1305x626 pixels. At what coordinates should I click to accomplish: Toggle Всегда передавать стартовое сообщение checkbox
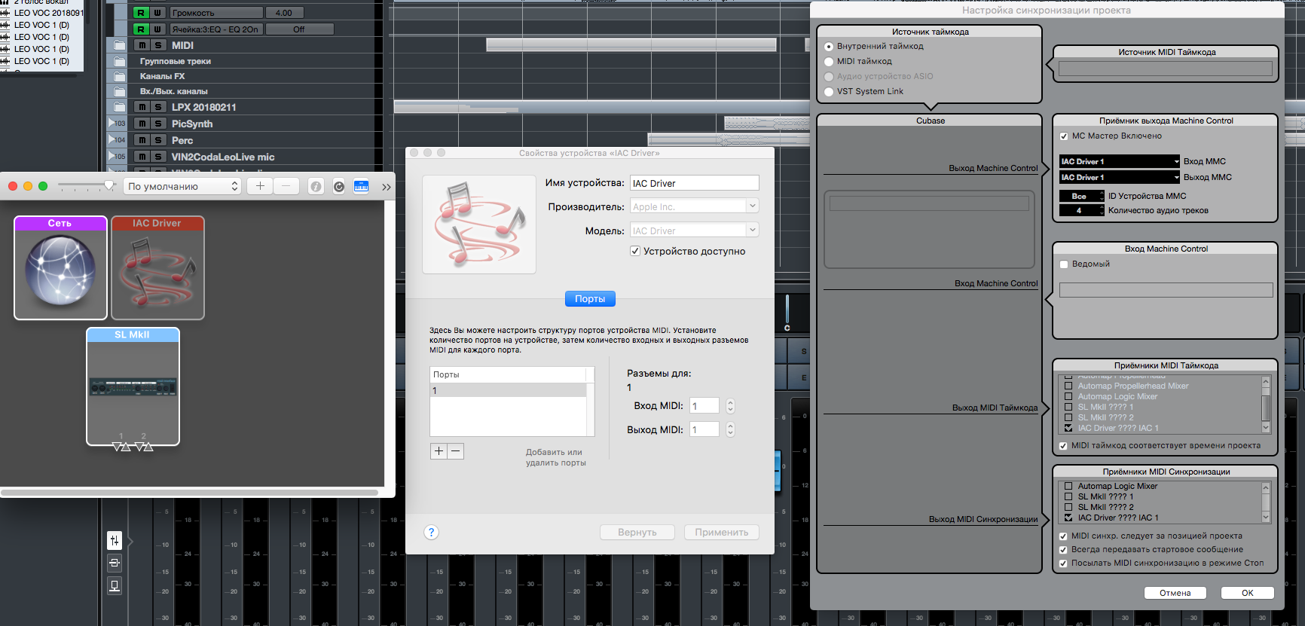tap(1063, 550)
